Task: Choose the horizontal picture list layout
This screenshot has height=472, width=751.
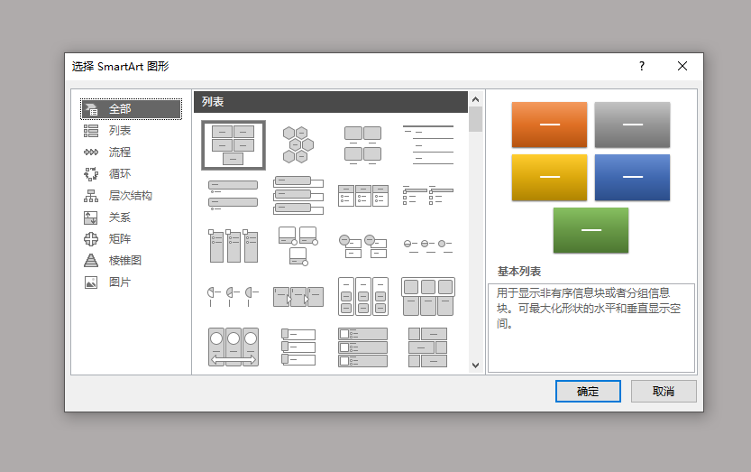Action: tap(428, 296)
